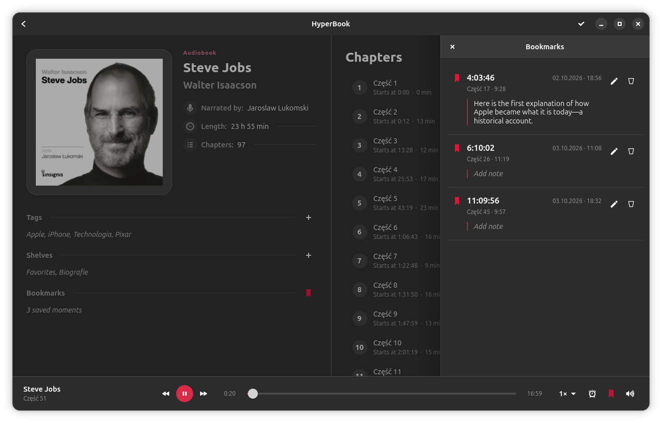Delete the 6:10:02 bookmark
This screenshot has height=423, width=662.
point(631,151)
